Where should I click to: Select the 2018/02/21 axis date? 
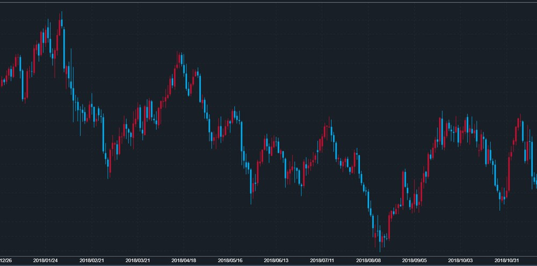91,260
